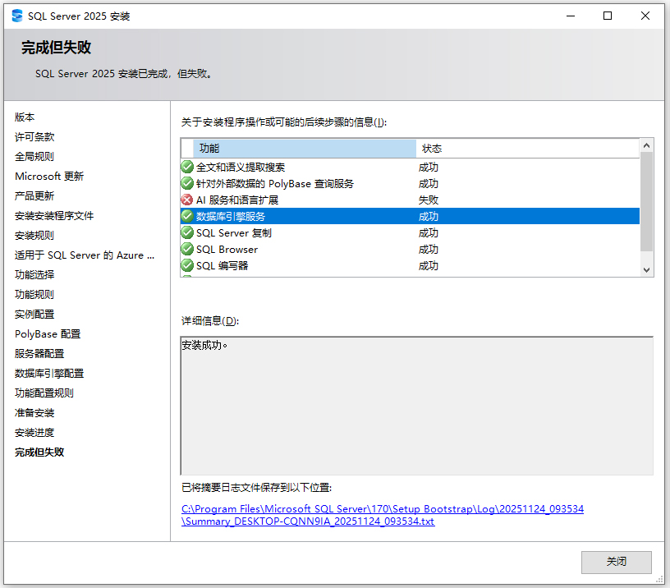Minimize the SQL Server 2025 setup window
This screenshot has width=670, height=588.
[x=571, y=16]
